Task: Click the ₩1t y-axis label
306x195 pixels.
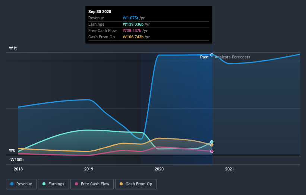Action: pyautogui.click(x=13, y=48)
